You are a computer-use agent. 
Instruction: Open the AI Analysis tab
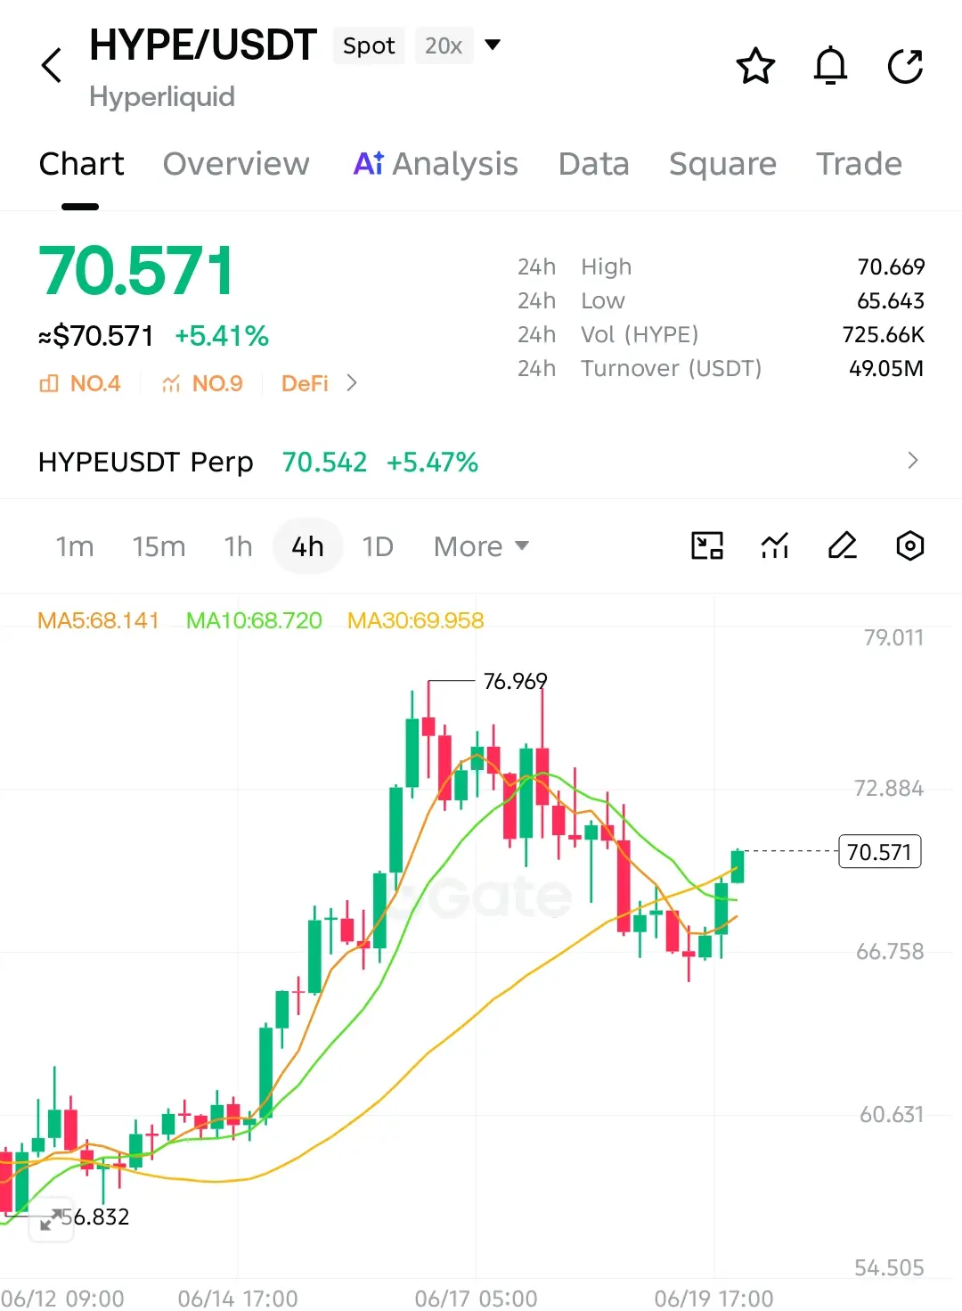tap(436, 164)
